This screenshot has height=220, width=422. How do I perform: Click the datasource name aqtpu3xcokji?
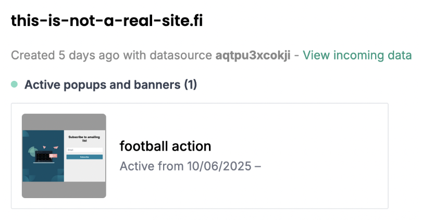tap(253, 55)
